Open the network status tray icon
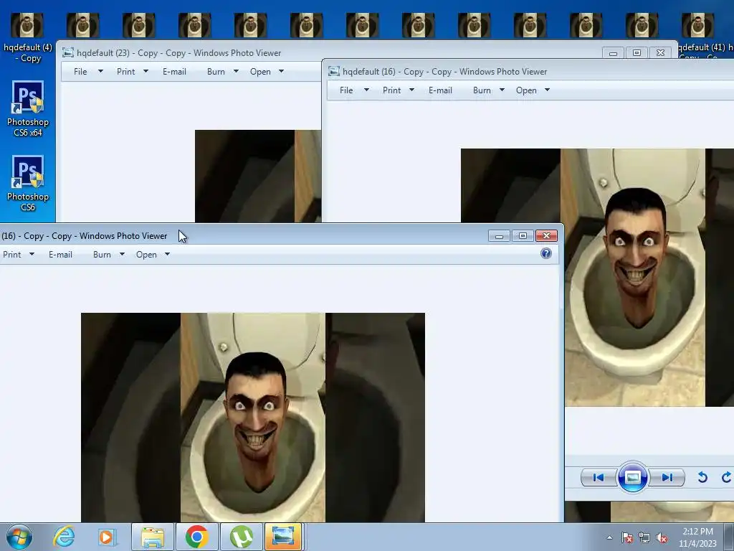 point(644,538)
